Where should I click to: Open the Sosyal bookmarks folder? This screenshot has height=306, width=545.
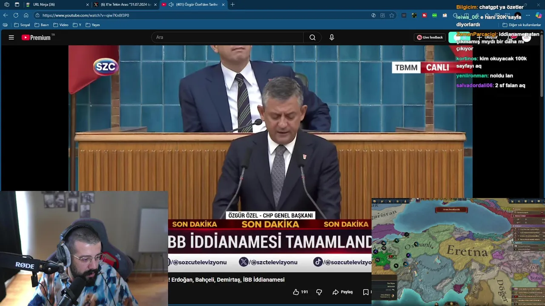tap(22, 25)
